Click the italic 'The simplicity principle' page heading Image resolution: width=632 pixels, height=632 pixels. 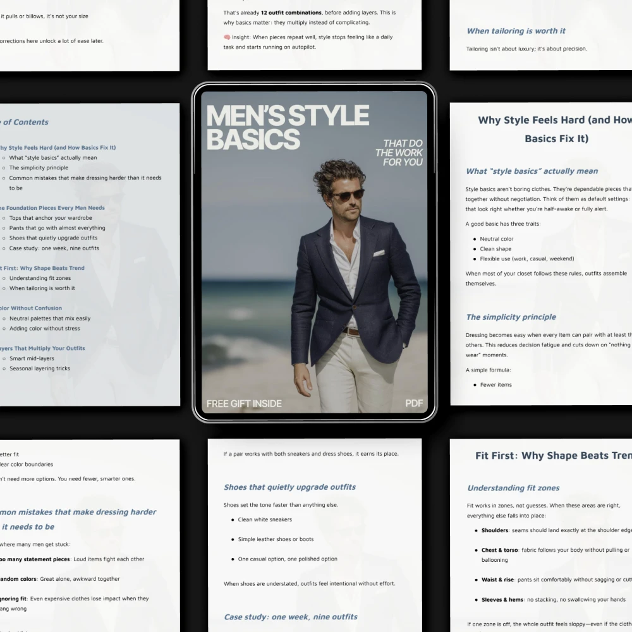coord(511,317)
